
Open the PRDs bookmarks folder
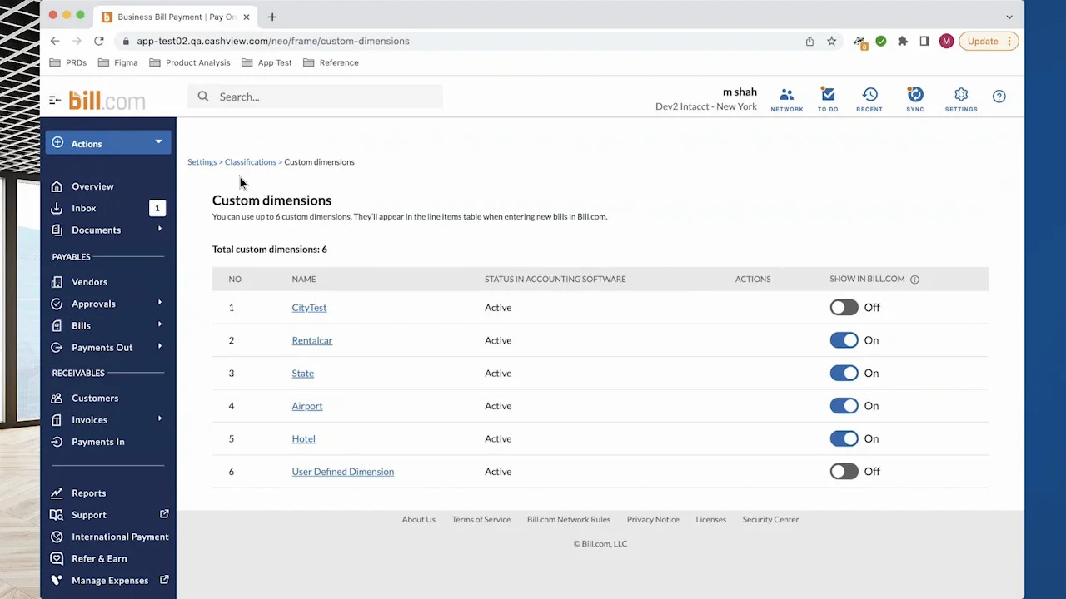click(x=68, y=62)
